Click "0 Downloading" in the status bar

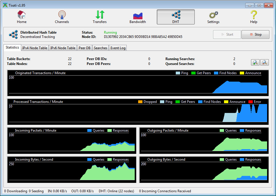16,191
